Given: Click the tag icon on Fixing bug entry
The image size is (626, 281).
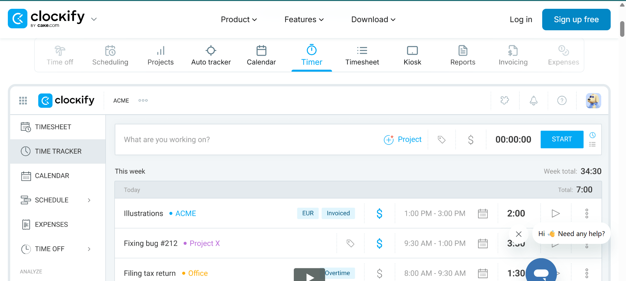Looking at the screenshot, I should pyautogui.click(x=350, y=244).
